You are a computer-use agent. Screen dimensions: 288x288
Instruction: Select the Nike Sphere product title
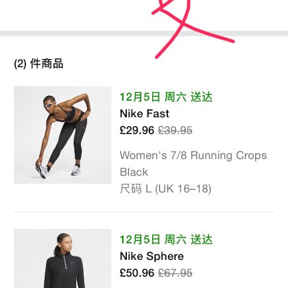pyautogui.click(x=152, y=256)
